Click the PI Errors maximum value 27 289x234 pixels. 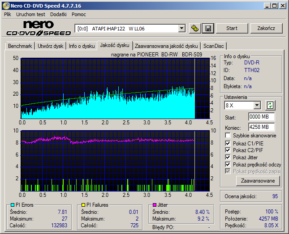[x=65, y=219]
